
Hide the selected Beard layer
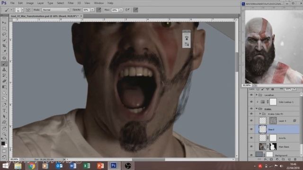coord(251,129)
